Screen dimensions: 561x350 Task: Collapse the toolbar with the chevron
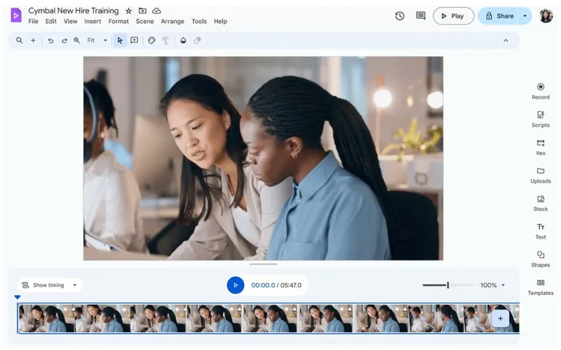[x=506, y=41]
